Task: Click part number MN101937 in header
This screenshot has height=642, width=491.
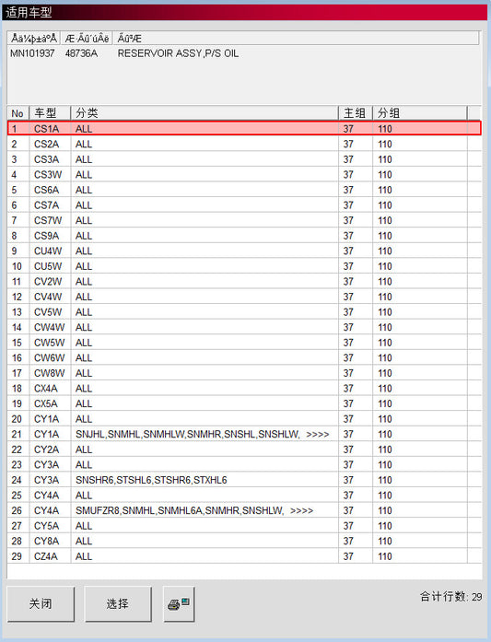Action: click(x=32, y=53)
